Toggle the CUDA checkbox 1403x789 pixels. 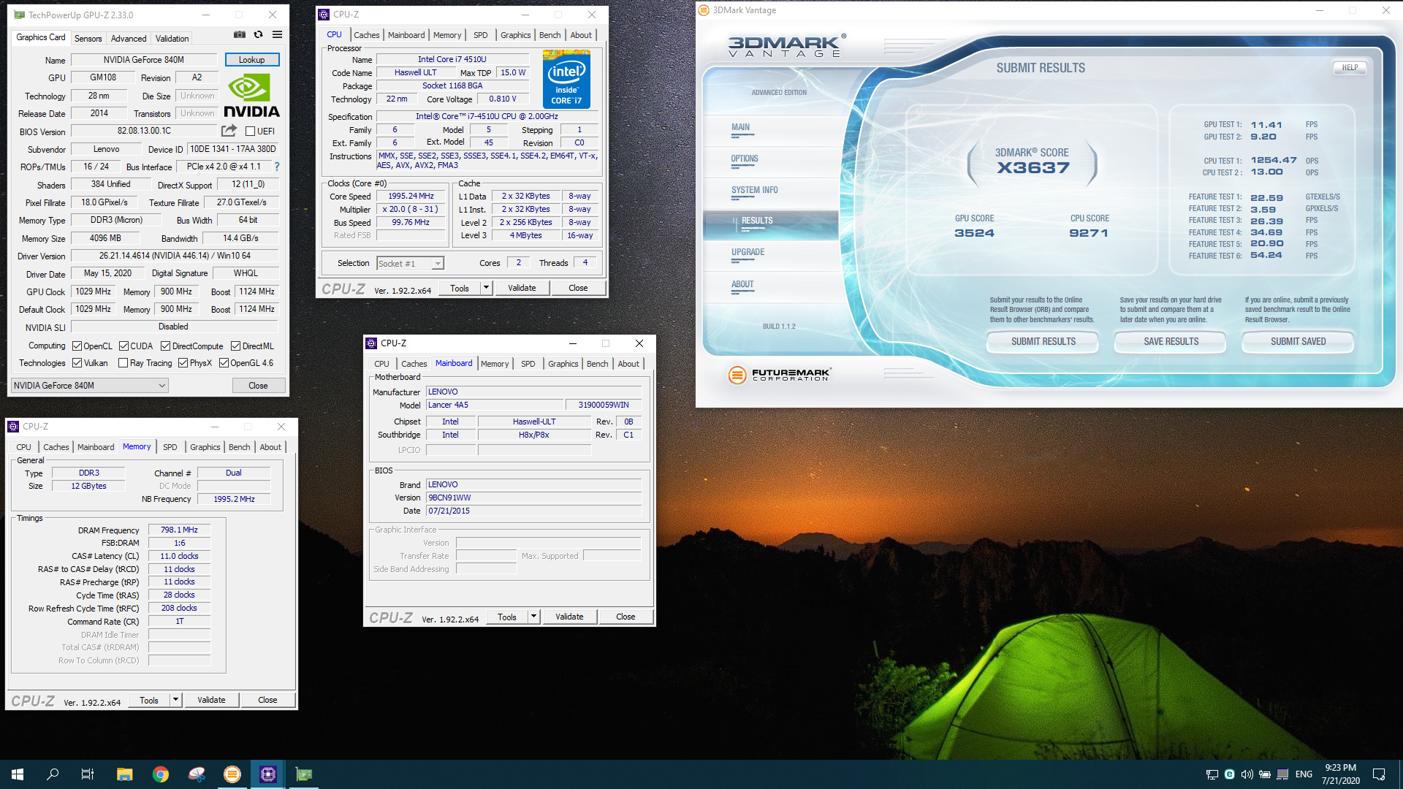click(124, 346)
